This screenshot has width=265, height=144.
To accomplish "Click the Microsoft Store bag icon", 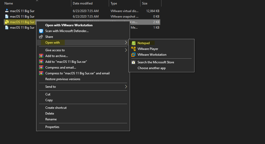I will pos(133,62).
